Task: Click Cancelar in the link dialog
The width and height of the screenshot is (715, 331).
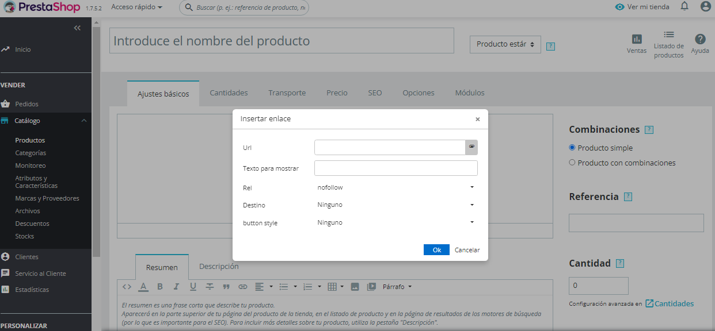Action: [x=467, y=250]
